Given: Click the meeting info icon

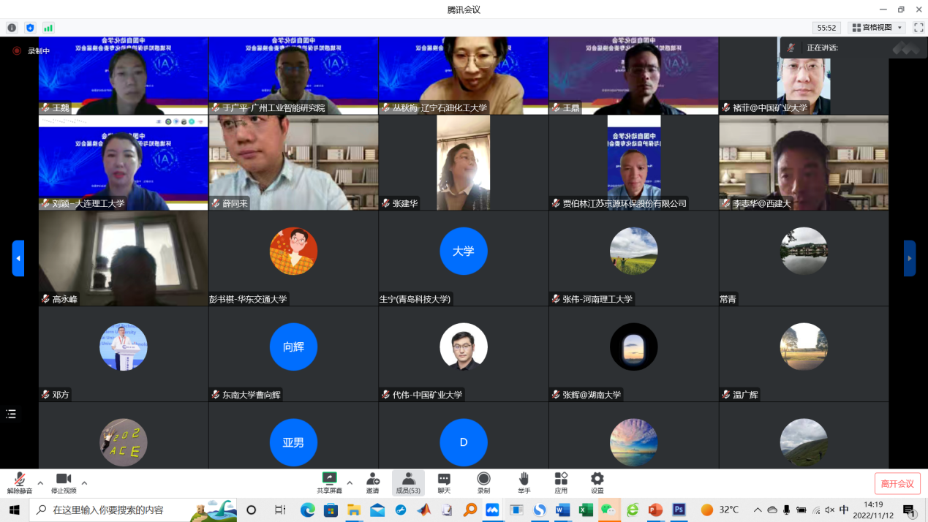Looking at the screenshot, I should point(12,28).
